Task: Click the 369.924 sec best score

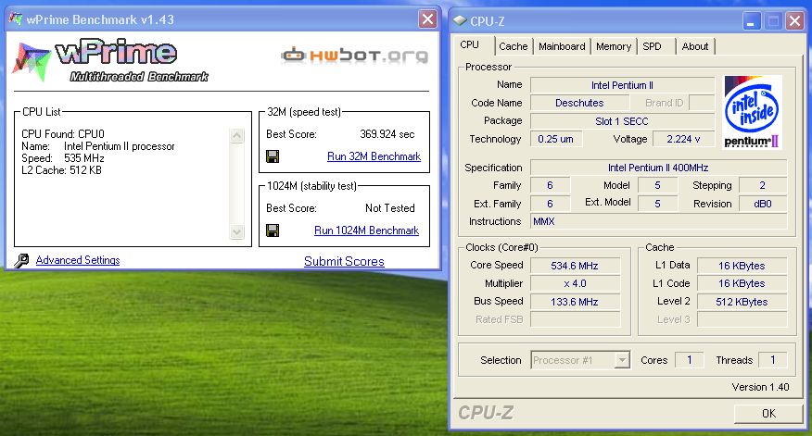Action: click(x=387, y=134)
